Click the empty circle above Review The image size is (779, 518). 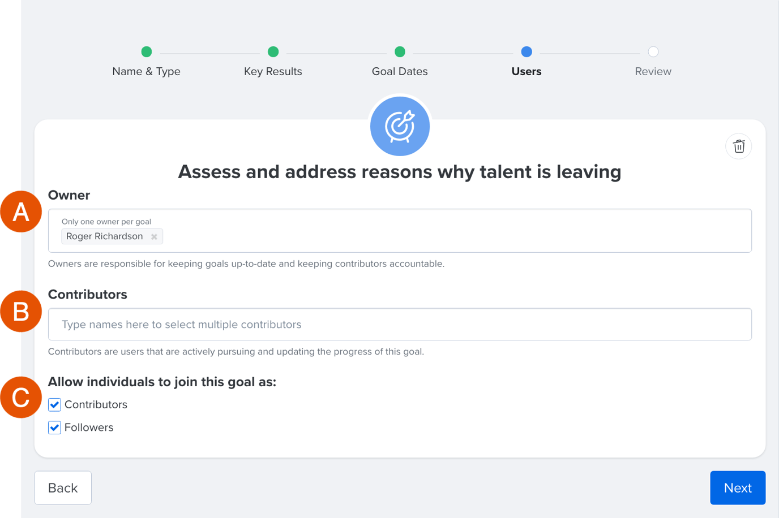(653, 52)
